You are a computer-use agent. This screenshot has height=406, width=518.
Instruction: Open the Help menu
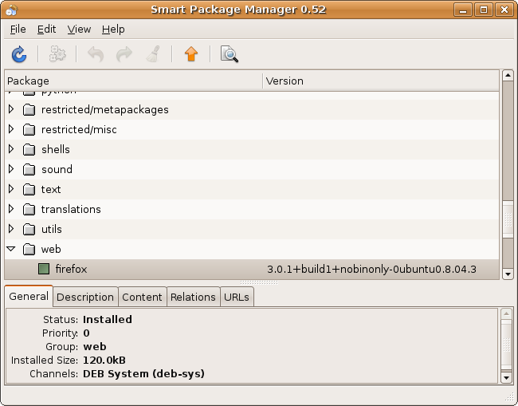pyautogui.click(x=113, y=30)
